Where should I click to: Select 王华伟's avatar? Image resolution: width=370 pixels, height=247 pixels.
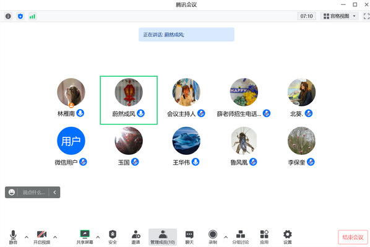click(186, 141)
